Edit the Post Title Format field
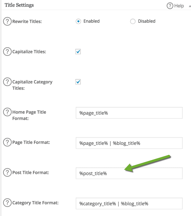 tap(129, 173)
